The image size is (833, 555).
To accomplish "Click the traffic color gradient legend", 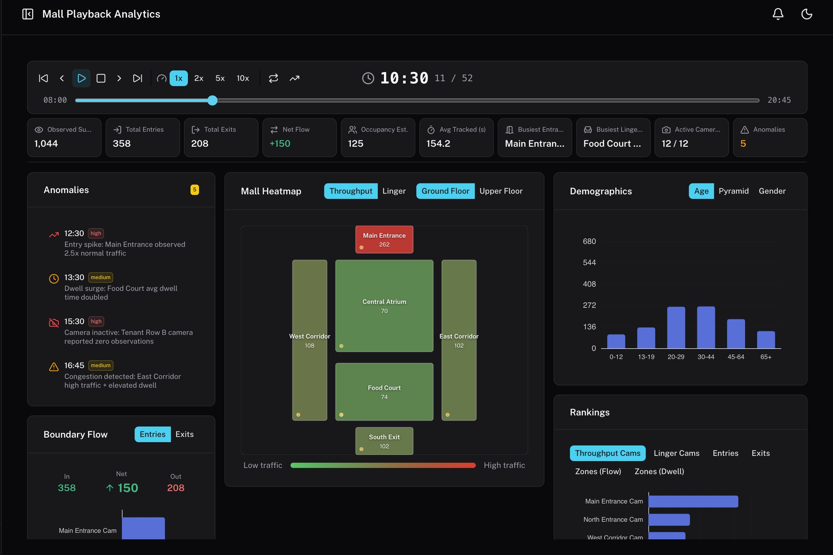I will 383,465.
